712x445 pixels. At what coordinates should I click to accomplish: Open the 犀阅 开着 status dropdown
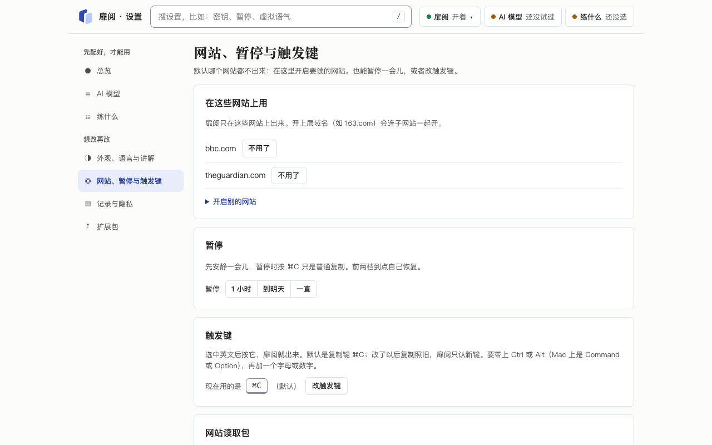tap(450, 17)
